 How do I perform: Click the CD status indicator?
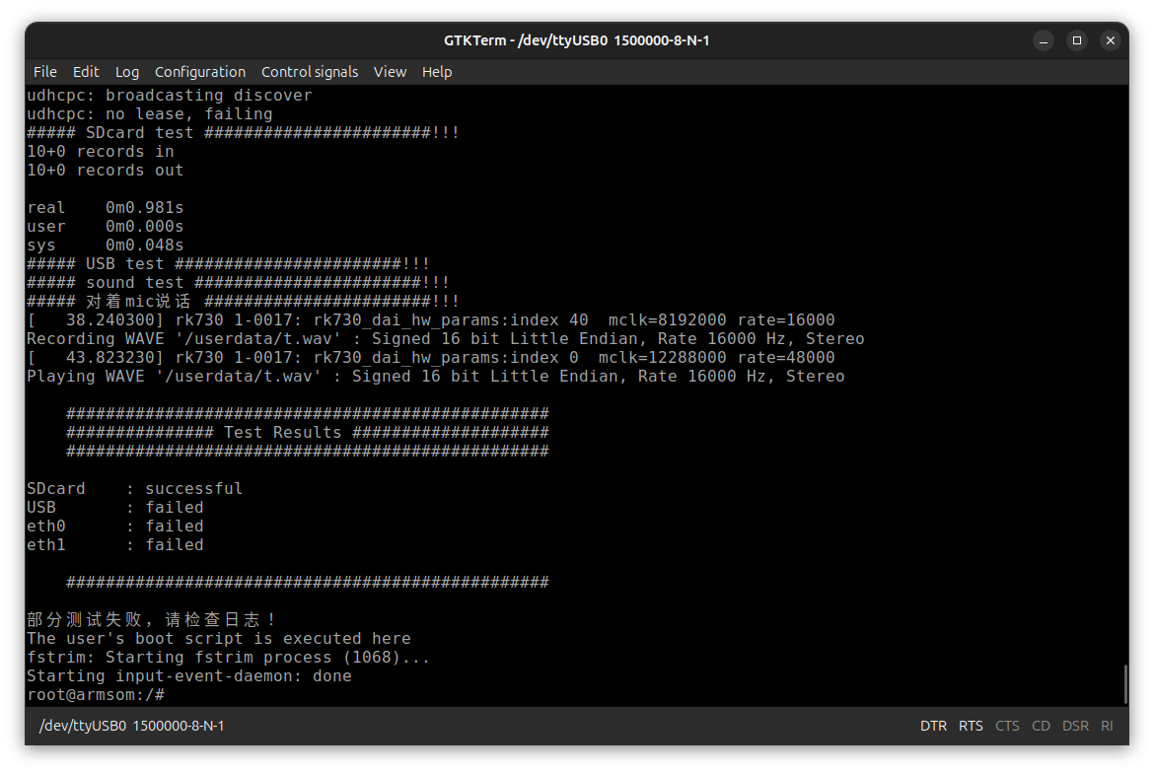1041,726
